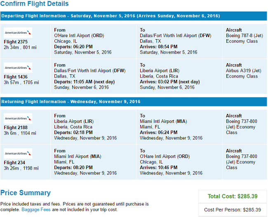Click the Boeing 787-8 aircraft text
The image size is (268, 217).
pos(244,35)
